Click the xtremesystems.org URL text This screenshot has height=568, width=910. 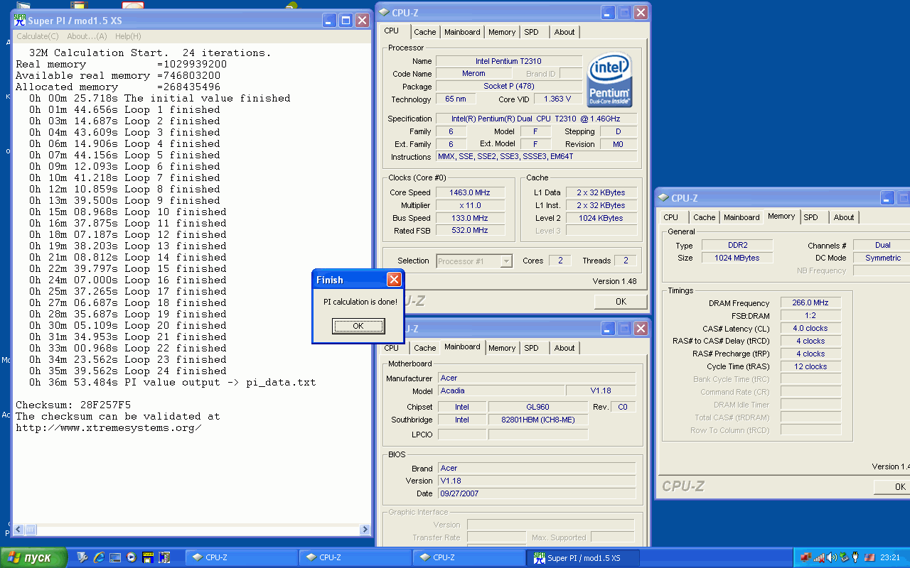[109, 427]
